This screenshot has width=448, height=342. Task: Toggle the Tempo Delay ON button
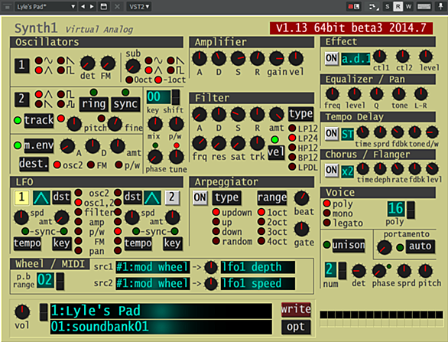point(332,133)
